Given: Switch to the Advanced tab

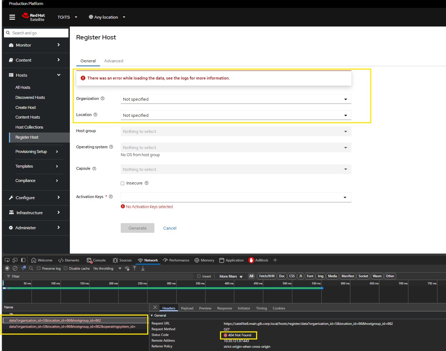Looking at the screenshot, I should [x=114, y=61].
